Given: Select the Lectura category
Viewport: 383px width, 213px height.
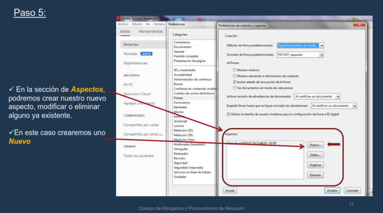Looking at the screenshot, I should (179, 126).
